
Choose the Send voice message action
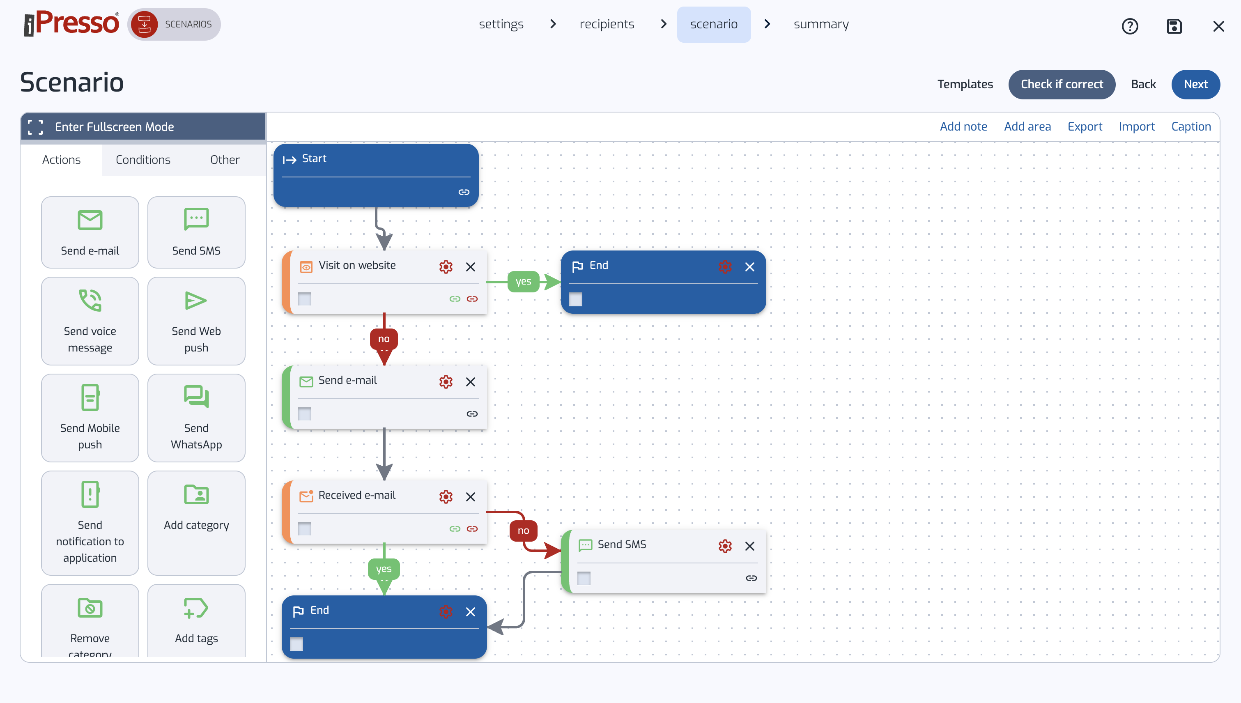[90, 321]
